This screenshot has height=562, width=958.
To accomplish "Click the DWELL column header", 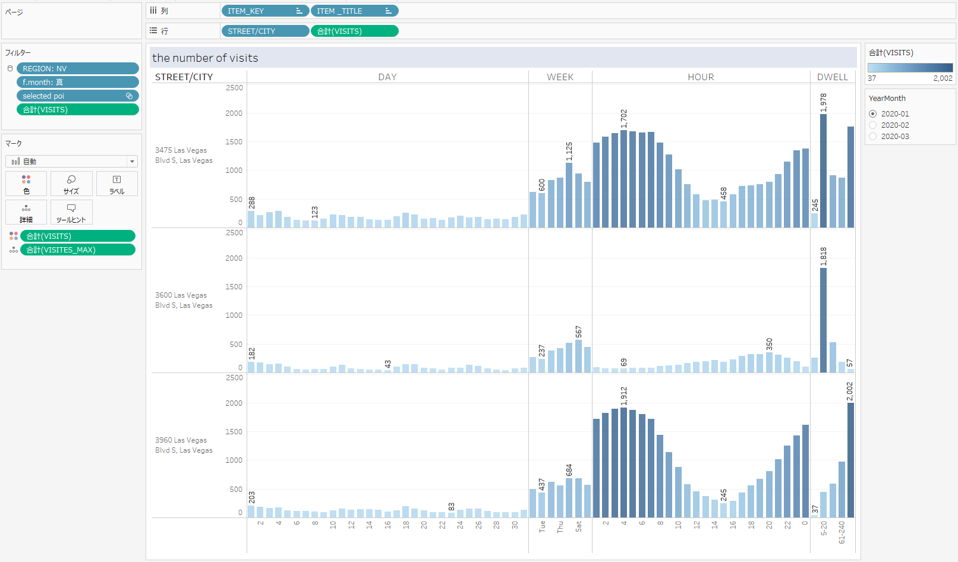I will 832,77.
